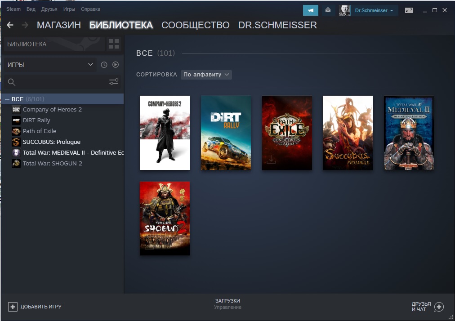Click the announcements megaphone icon

(x=311, y=10)
